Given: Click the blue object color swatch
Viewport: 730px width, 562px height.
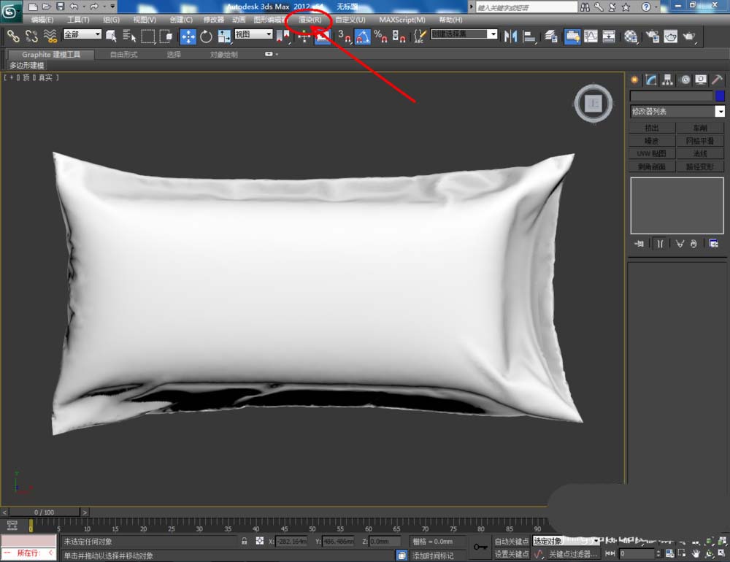Looking at the screenshot, I should click(x=720, y=96).
